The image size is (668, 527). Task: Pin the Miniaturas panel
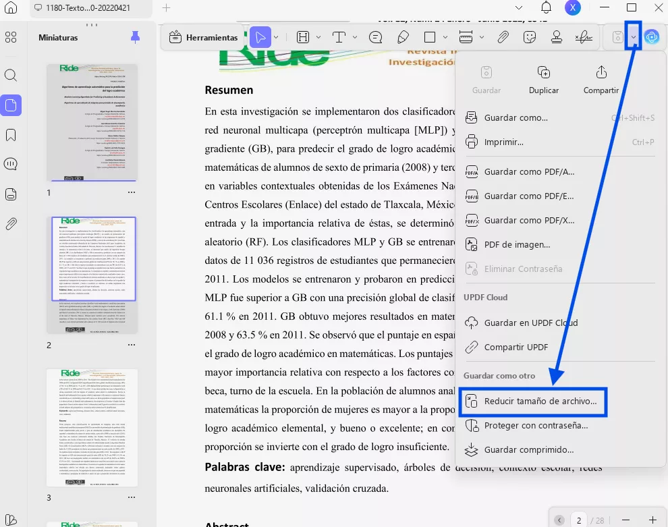[135, 38]
